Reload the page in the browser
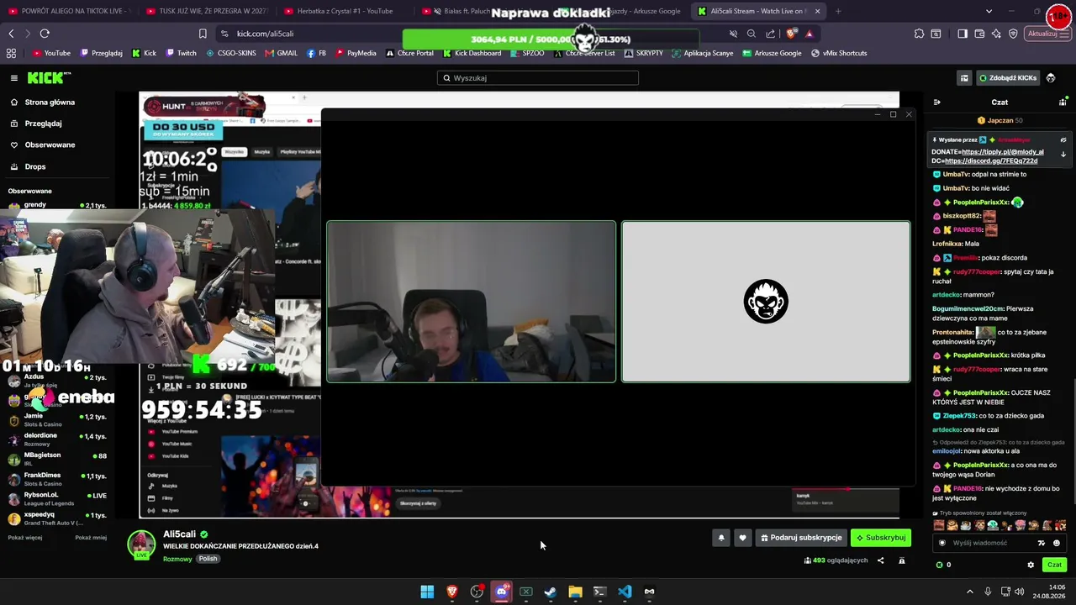This screenshot has width=1076, height=605. [x=45, y=34]
